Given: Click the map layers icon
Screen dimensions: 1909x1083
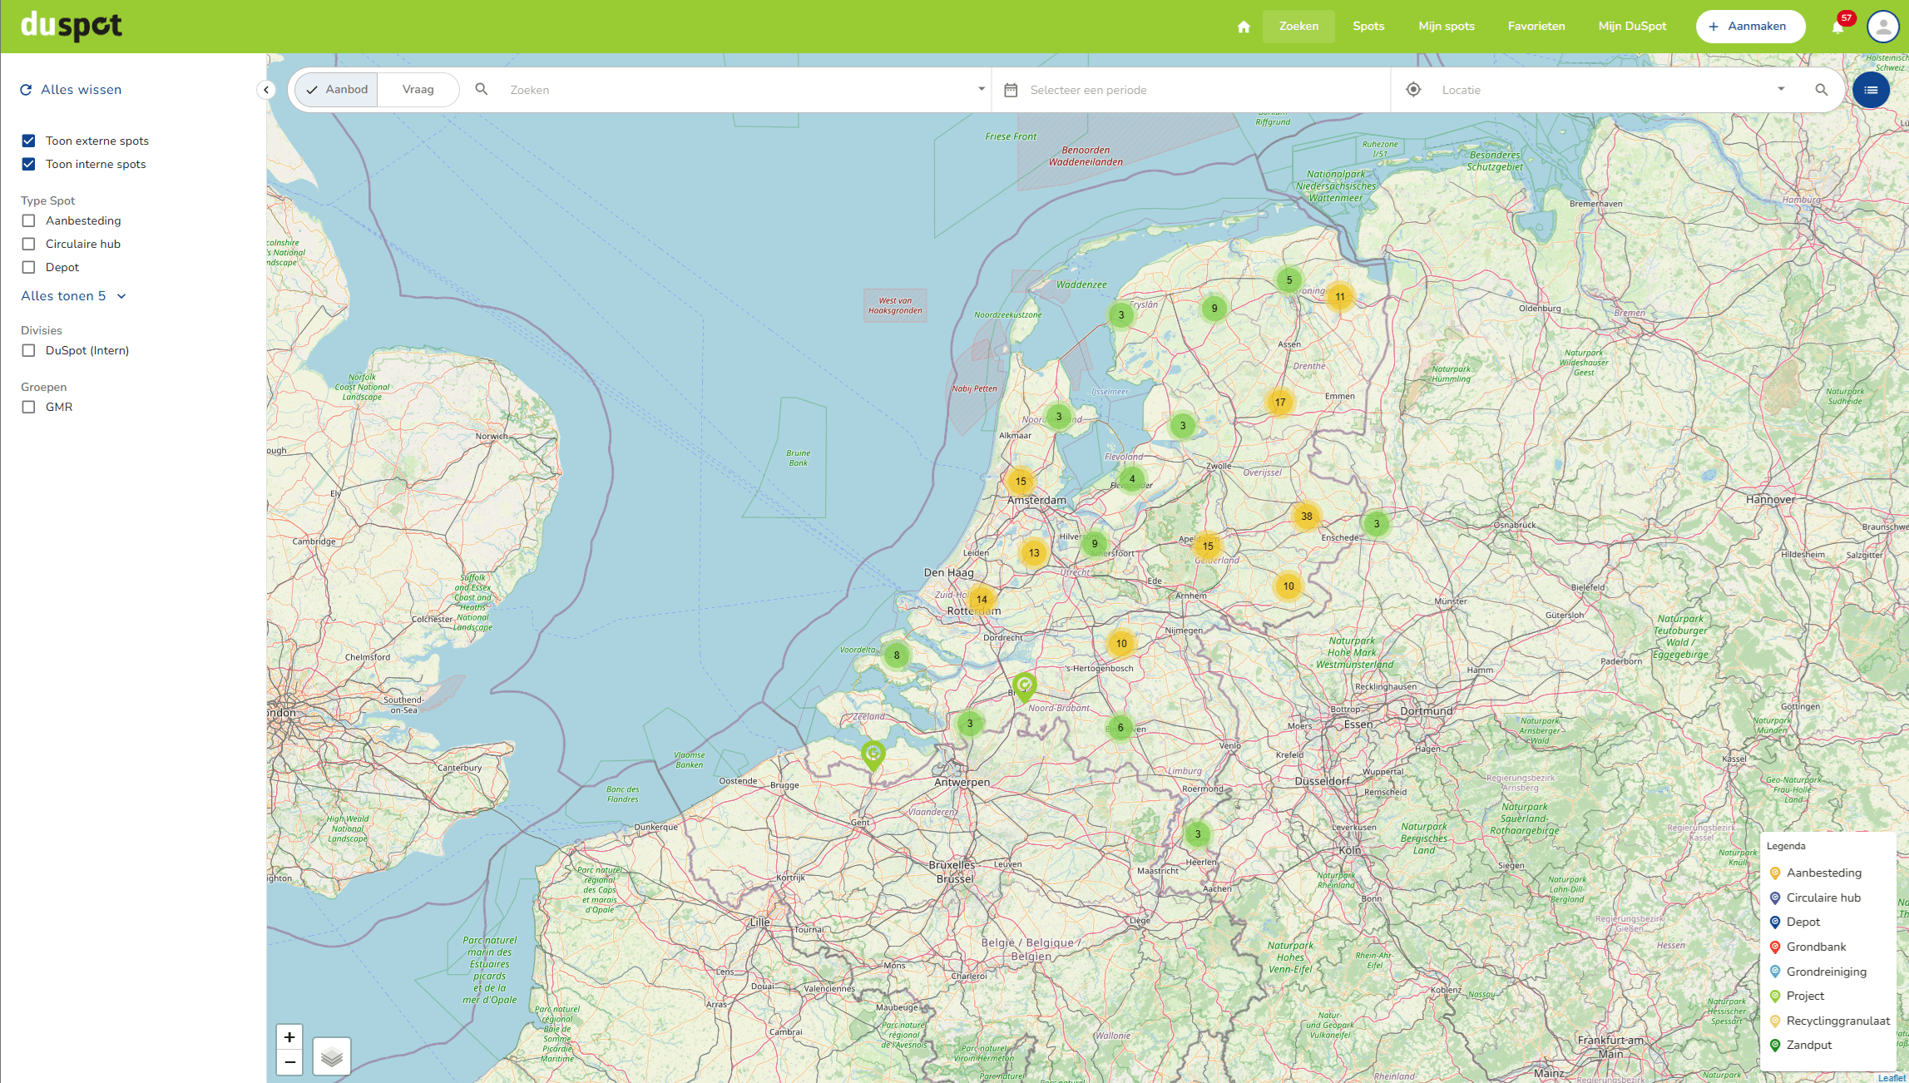Looking at the screenshot, I should [331, 1056].
